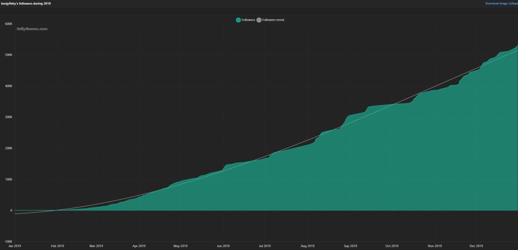Click the 600K y-axis label
Screen dimensions: 518x250
pos(9,24)
